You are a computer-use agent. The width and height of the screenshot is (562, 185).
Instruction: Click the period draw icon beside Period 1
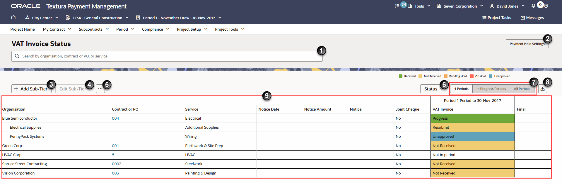pos(138,18)
